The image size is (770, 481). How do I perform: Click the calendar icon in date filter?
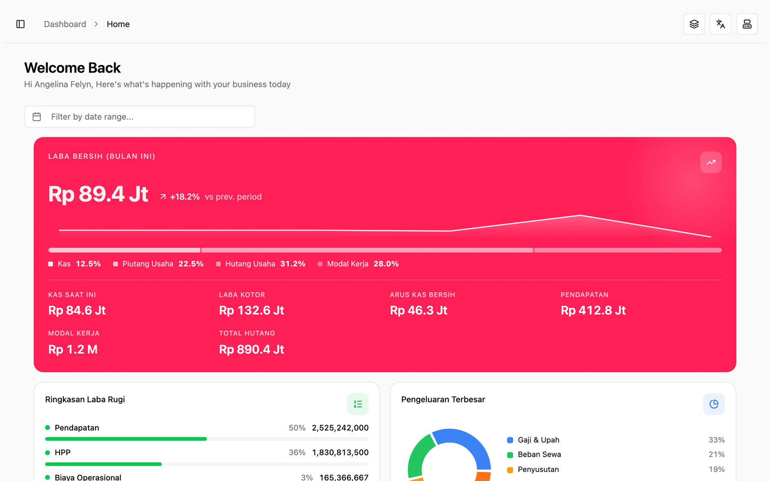pyautogui.click(x=37, y=117)
